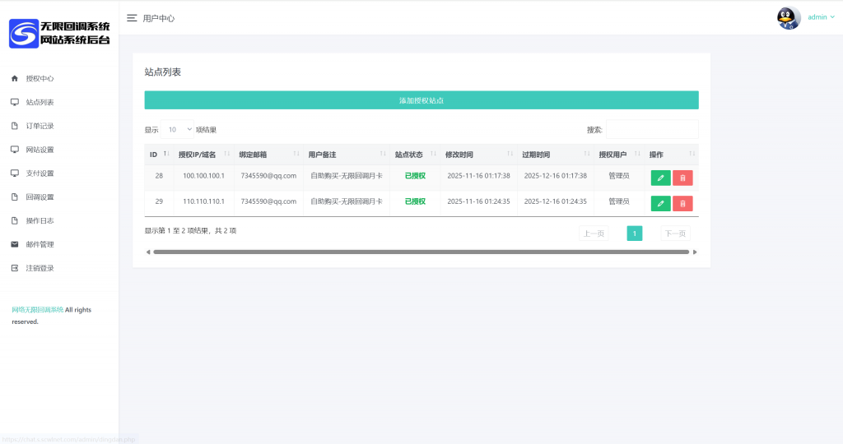The width and height of the screenshot is (843, 444).
Task: Click the admin username in the header
Action: [817, 17]
